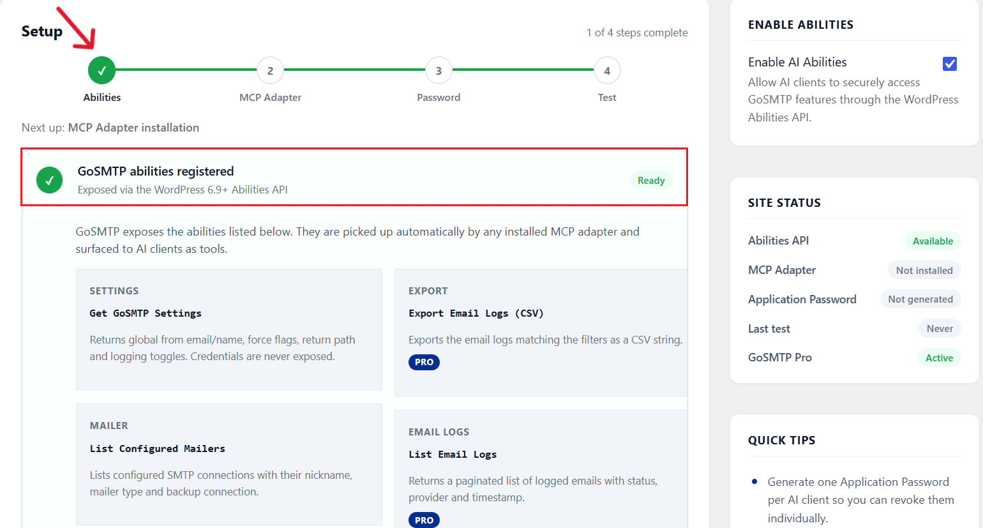Click the Abilities API row label in Site Status
983x528 pixels.
778,241
